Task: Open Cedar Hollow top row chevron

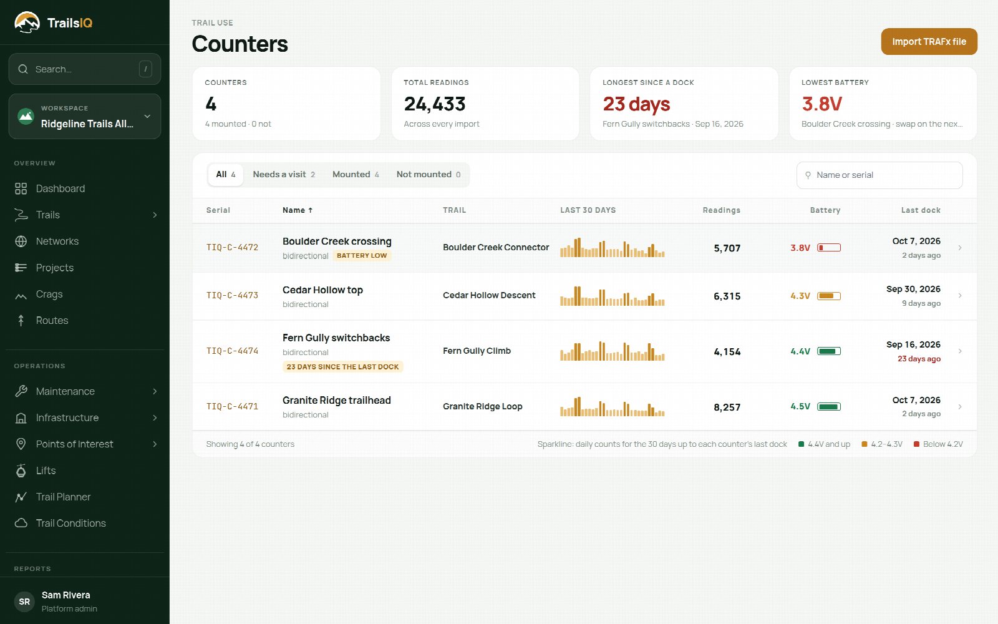Action: coord(960,296)
